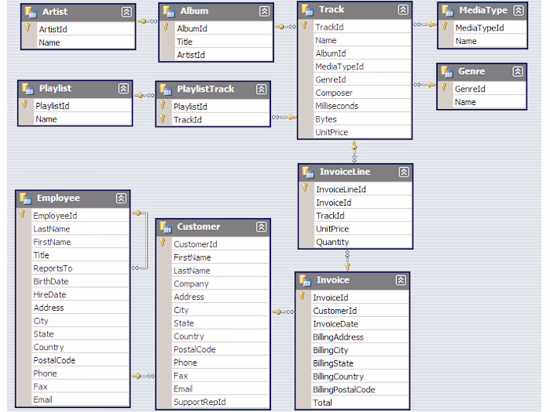The height and width of the screenshot is (412, 550).
Task: Click the Customer-to-Invoice relationship connector
Action: tap(283, 312)
